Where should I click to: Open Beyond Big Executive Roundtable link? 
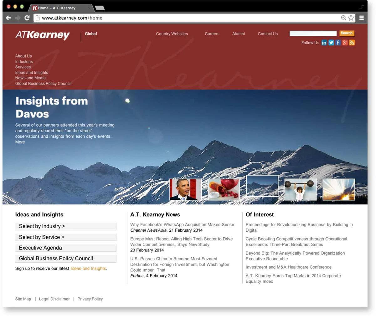[x=295, y=256]
